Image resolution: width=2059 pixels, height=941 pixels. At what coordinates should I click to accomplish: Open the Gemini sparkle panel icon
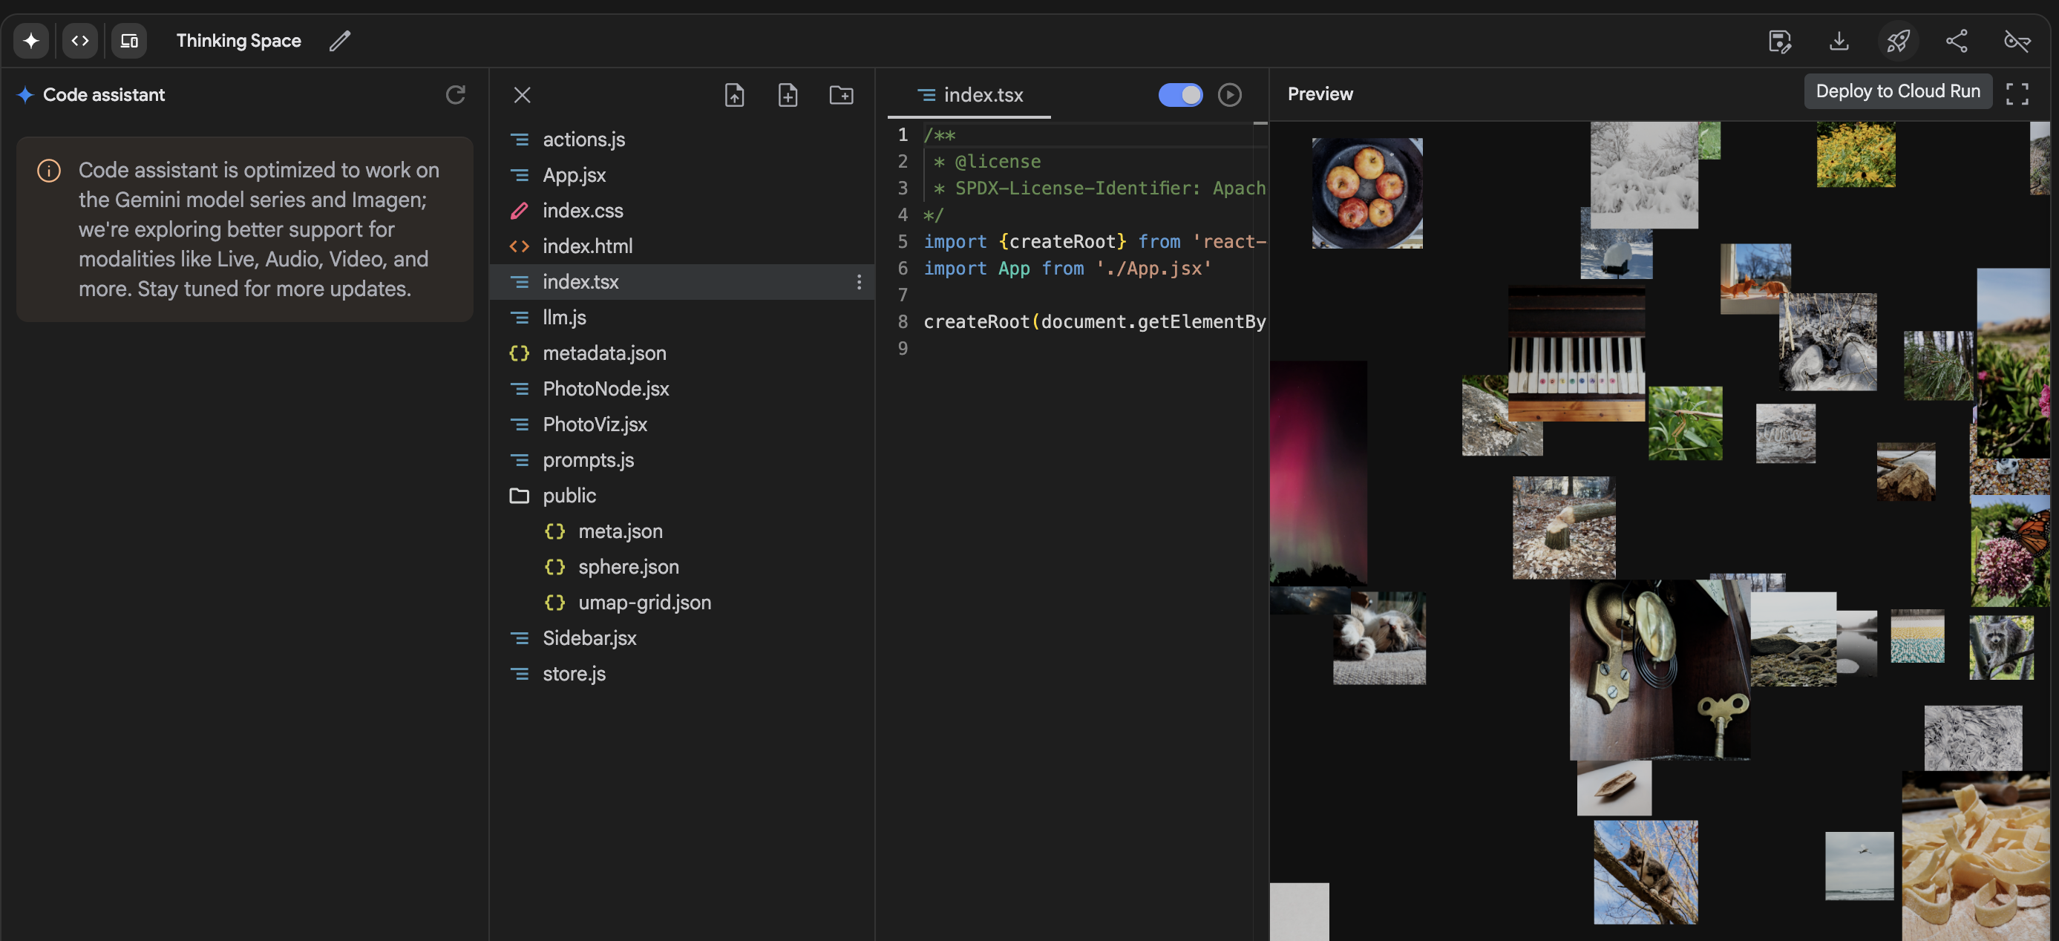click(x=30, y=40)
